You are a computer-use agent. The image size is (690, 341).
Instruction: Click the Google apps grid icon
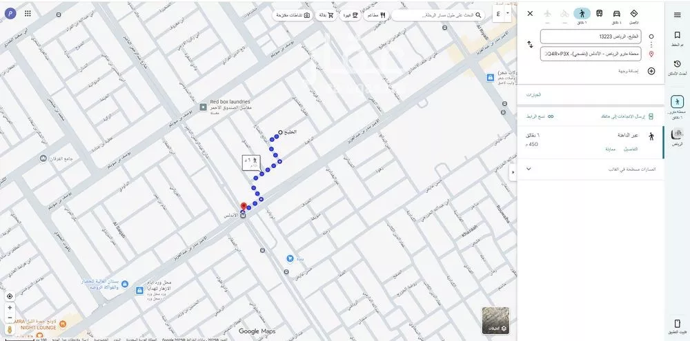[x=28, y=14]
